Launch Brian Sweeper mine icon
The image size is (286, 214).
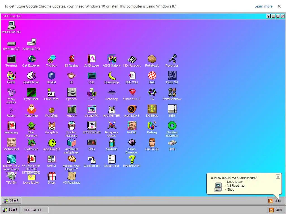pos(132,146)
